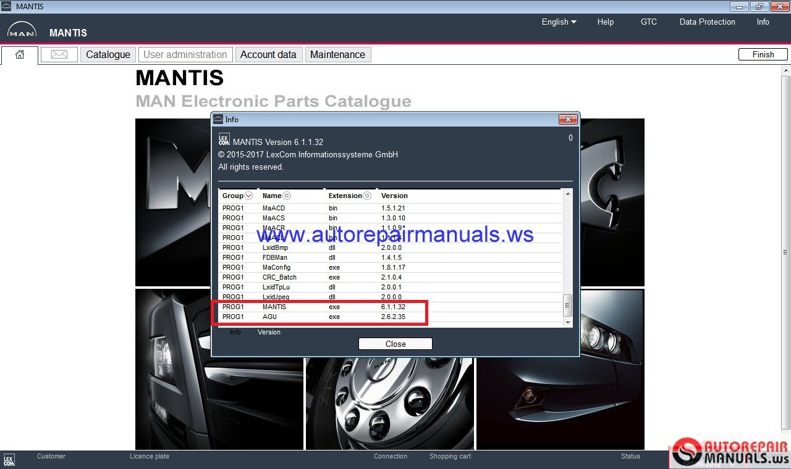Open Data Protection in top menu
Screen dimensions: 791x469
pos(708,22)
